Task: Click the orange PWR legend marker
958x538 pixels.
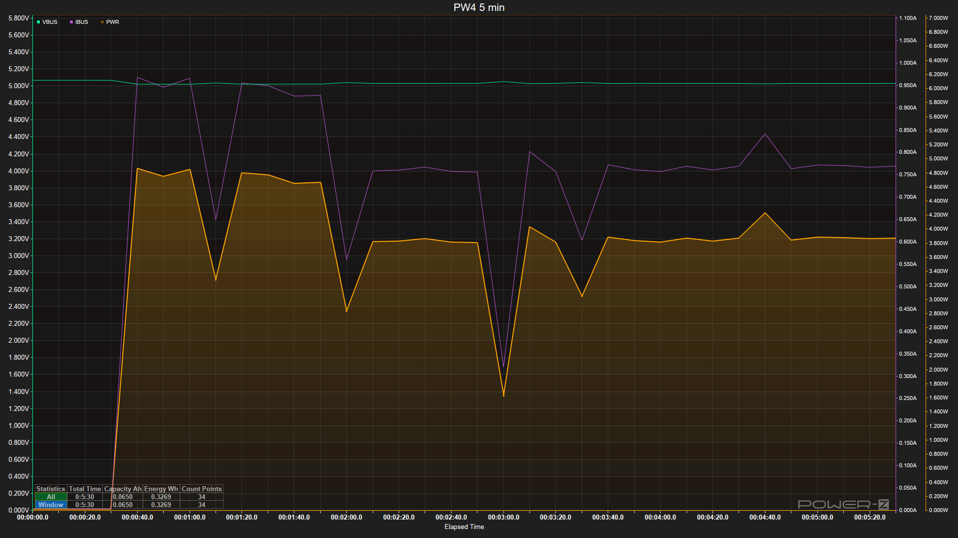Action: point(102,22)
